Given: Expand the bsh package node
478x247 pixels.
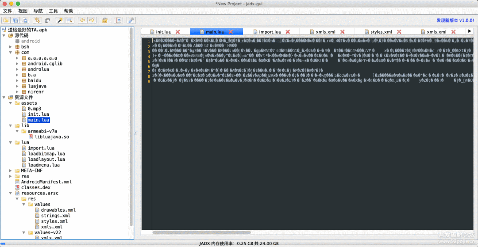Looking at the screenshot, I should (10, 47).
